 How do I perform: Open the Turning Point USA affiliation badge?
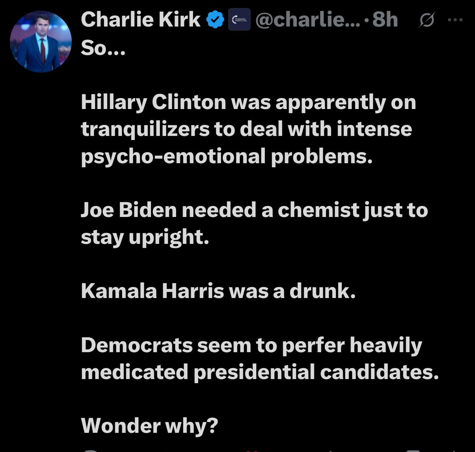coord(239,20)
